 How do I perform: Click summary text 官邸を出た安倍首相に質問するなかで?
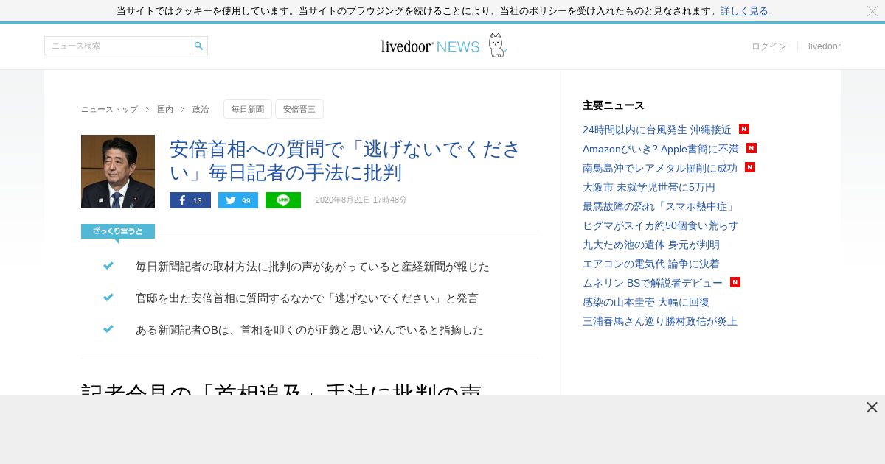click(x=307, y=298)
